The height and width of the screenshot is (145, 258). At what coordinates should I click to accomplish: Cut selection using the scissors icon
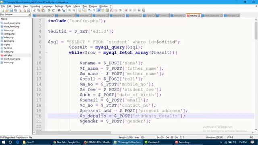34,10
